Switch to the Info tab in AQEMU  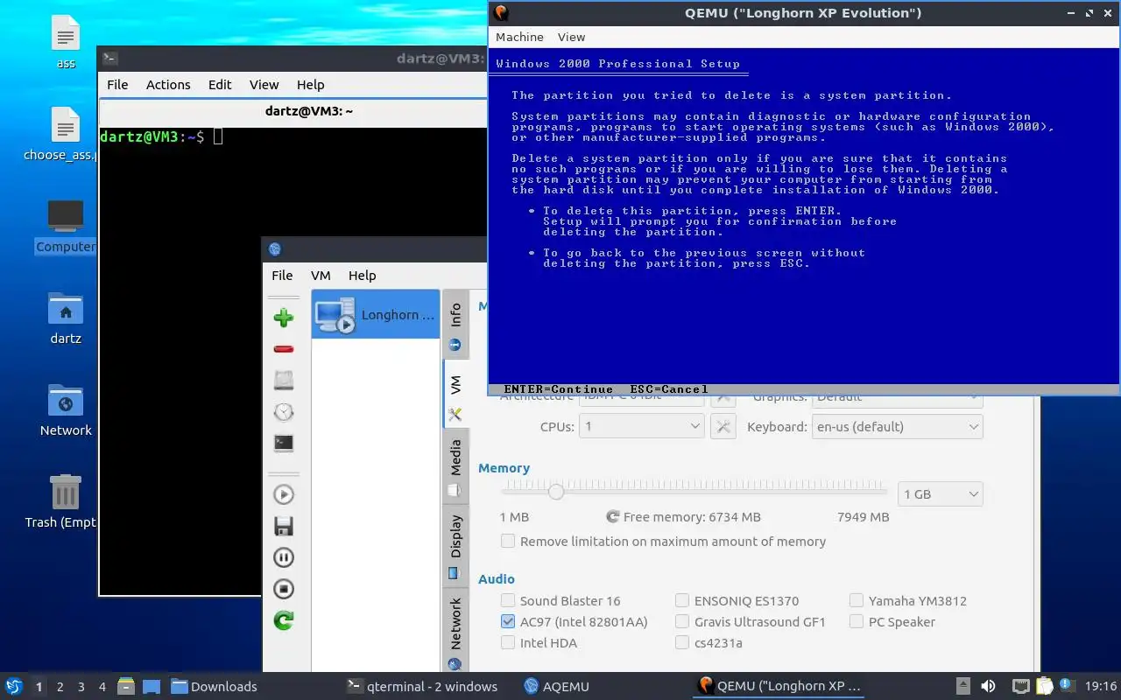point(455,324)
